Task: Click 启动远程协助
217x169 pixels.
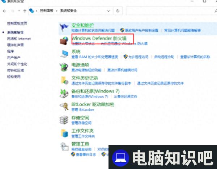Action: [x=164, y=57]
